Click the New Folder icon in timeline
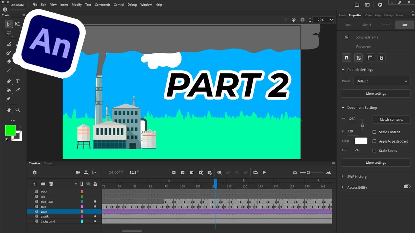This screenshot has height=233, width=415. click(43, 184)
